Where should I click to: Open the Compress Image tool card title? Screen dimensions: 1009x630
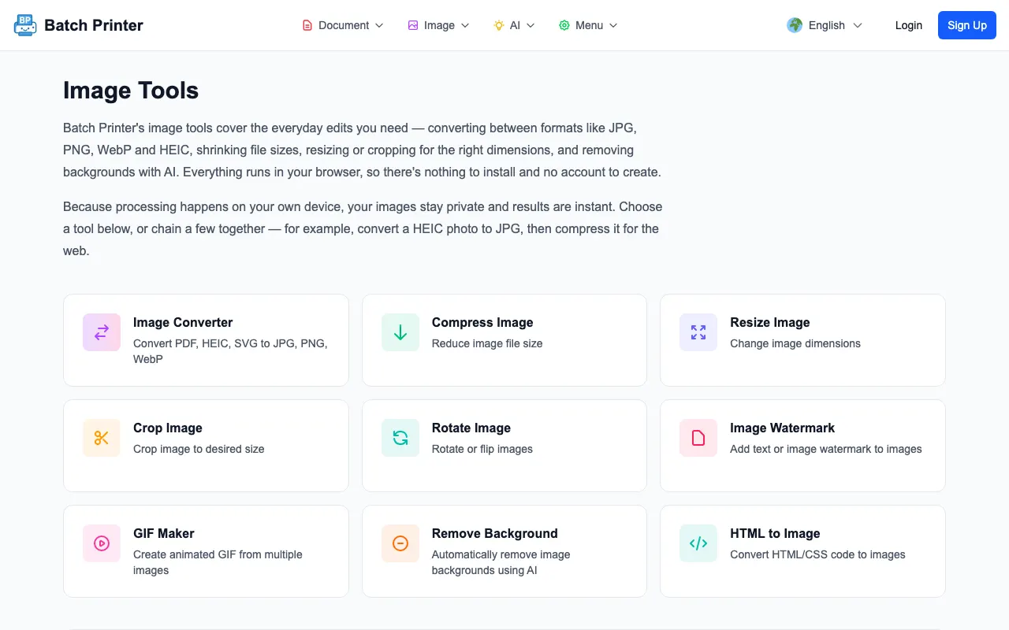point(482,322)
